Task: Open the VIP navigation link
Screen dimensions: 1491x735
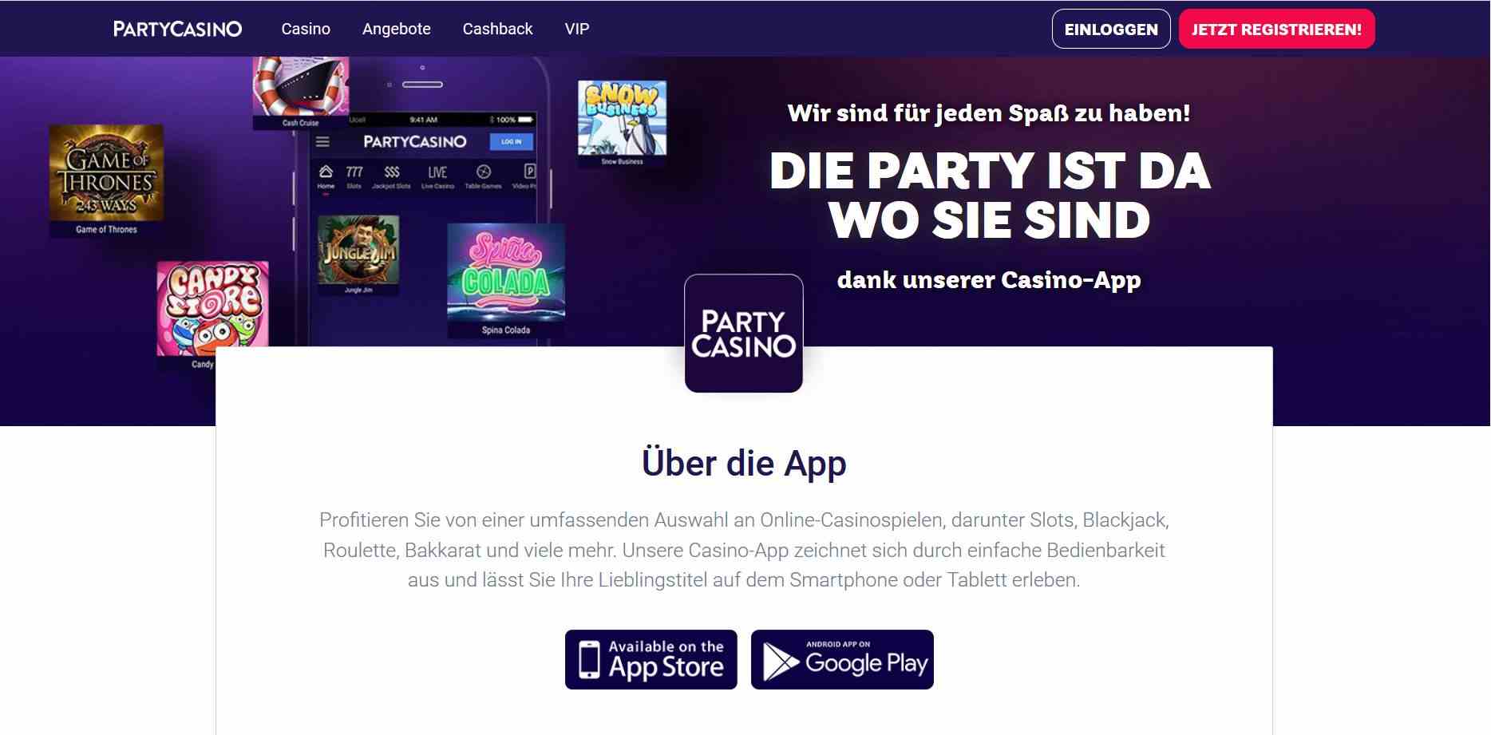Action: coord(577,29)
